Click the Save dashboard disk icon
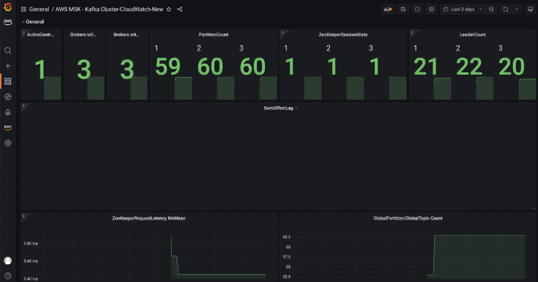The height and width of the screenshot is (282, 538). click(403, 9)
